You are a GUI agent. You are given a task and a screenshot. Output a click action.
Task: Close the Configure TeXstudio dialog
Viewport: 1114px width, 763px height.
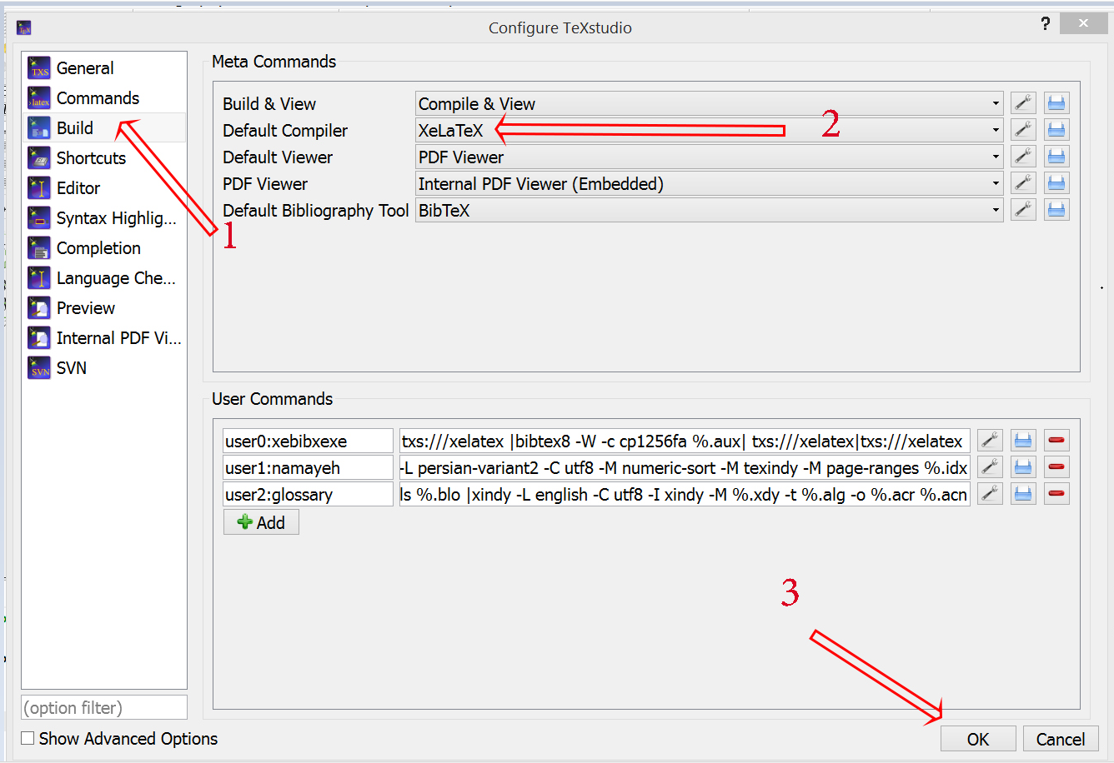click(1083, 23)
